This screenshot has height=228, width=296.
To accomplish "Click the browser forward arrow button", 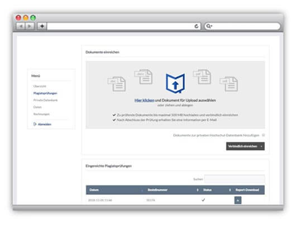I will (x=30, y=26).
